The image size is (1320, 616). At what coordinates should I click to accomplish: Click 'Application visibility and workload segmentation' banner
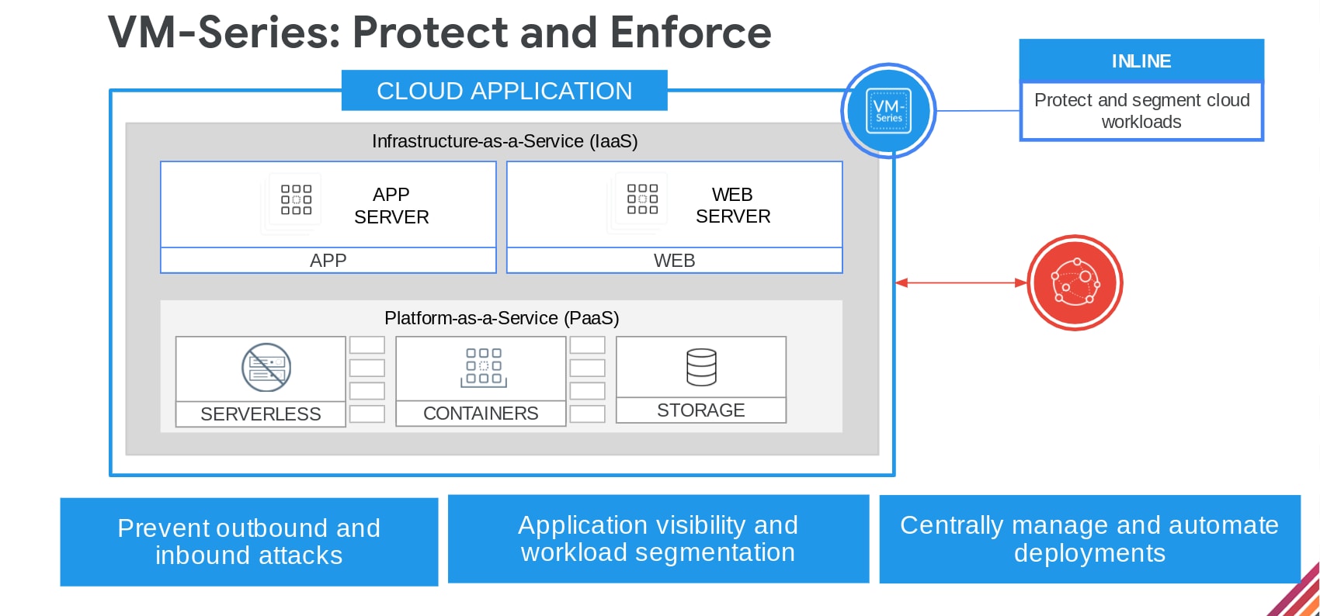click(x=658, y=538)
